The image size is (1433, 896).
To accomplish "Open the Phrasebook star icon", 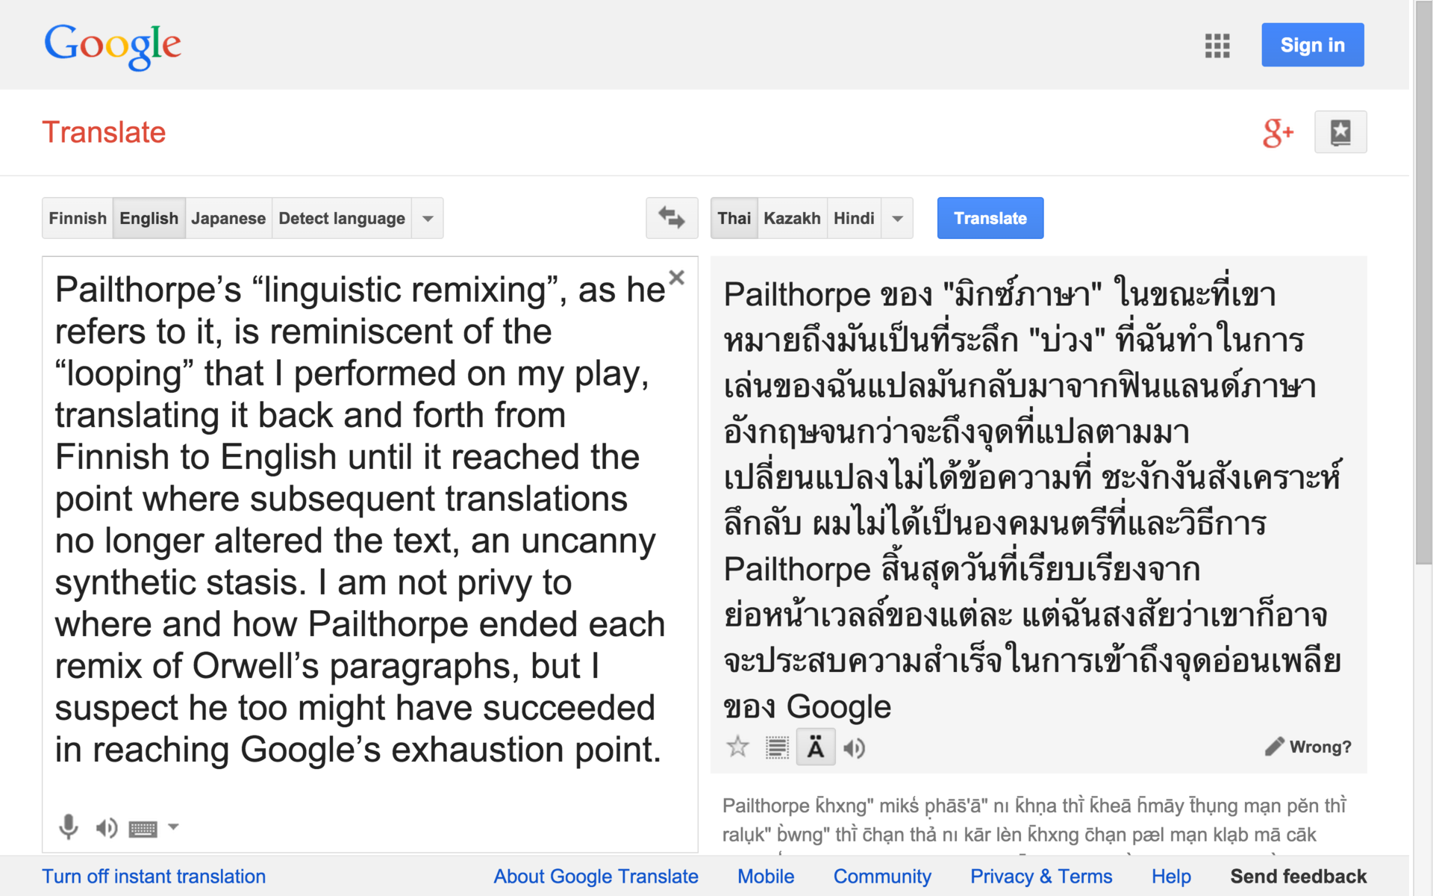I will [x=1340, y=133].
